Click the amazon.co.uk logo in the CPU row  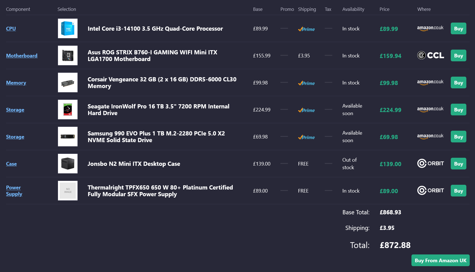430,28
